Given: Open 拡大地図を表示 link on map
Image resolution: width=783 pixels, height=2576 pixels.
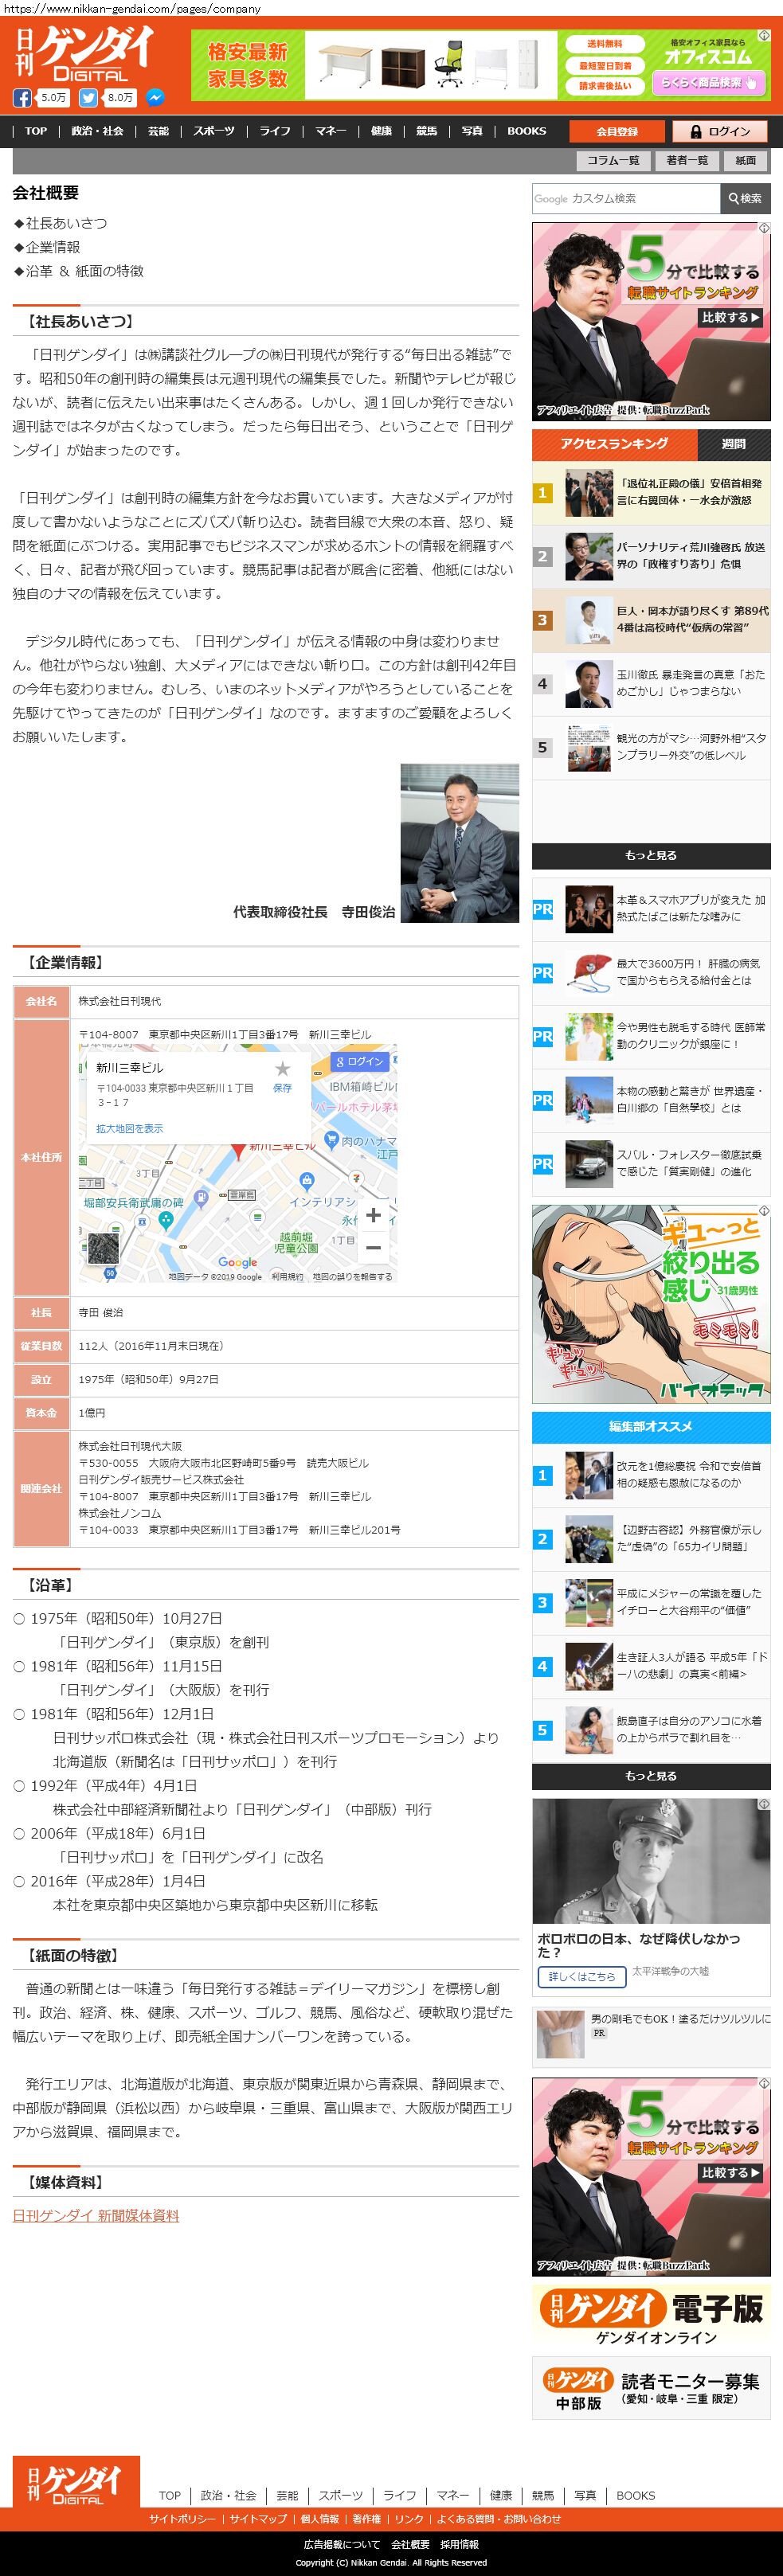Looking at the screenshot, I should (x=129, y=1128).
